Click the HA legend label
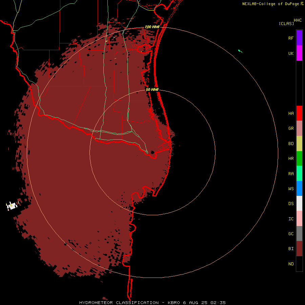This screenshot has height=305, width=305. pyautogui.click(x=291, y=114)
